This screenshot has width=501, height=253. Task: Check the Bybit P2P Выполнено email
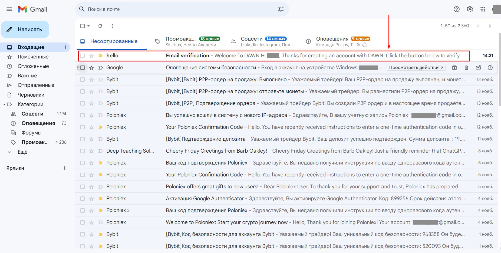(83, 80)
